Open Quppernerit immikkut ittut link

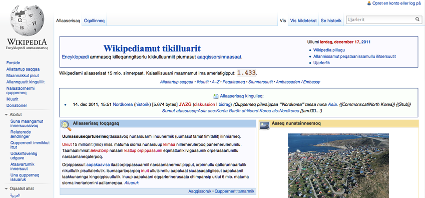point(30,145)
